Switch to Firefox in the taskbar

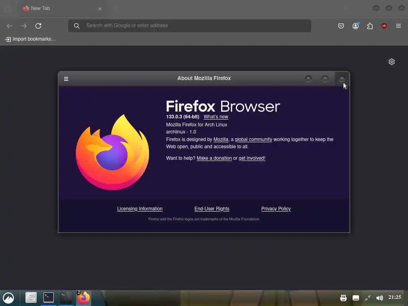[x=84, y=298]
